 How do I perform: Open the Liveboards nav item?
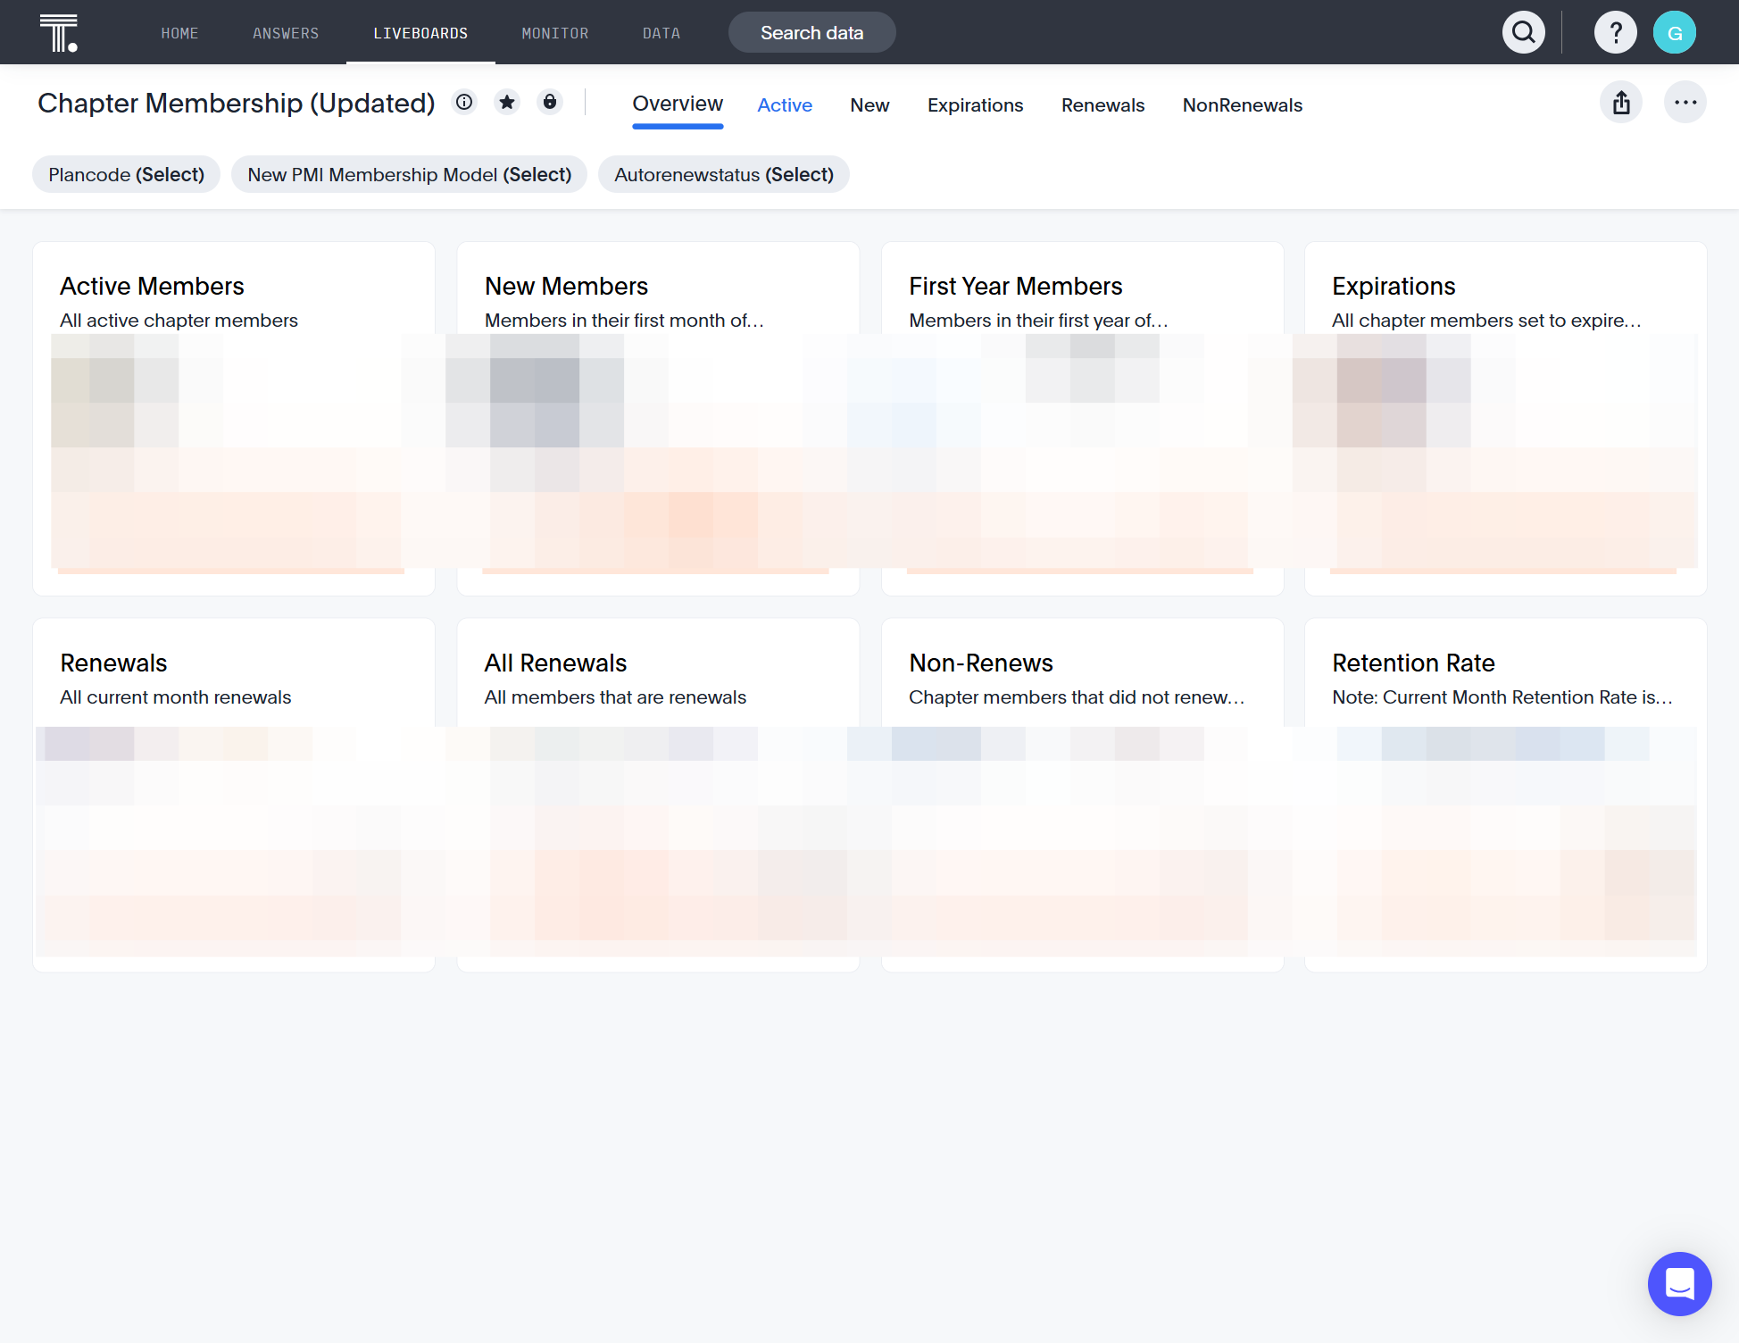pyautogui.click(x=420, y=33)
